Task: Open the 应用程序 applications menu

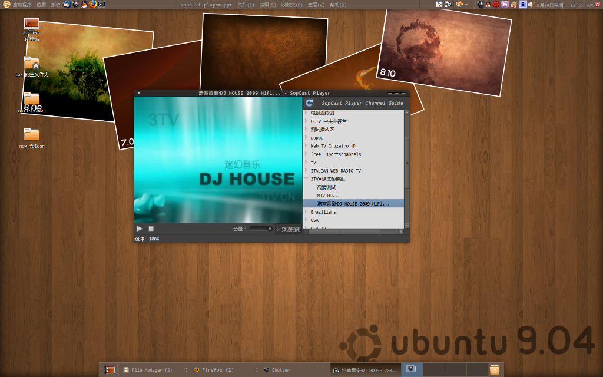Action: [22, 5]
